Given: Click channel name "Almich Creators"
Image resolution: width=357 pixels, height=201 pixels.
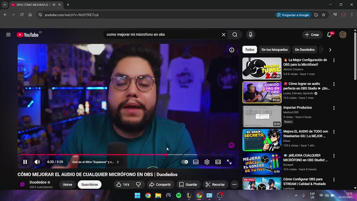Looking at the screenshot, I should (x=293, y=69).
